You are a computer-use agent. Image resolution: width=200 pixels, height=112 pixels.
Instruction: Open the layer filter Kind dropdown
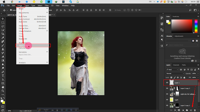tap(172, 70)
